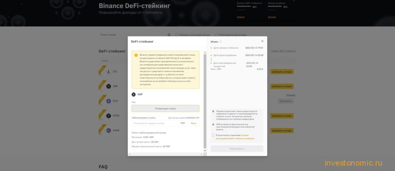Click the 'DYDX' coin name

click(x=116, y=116)
